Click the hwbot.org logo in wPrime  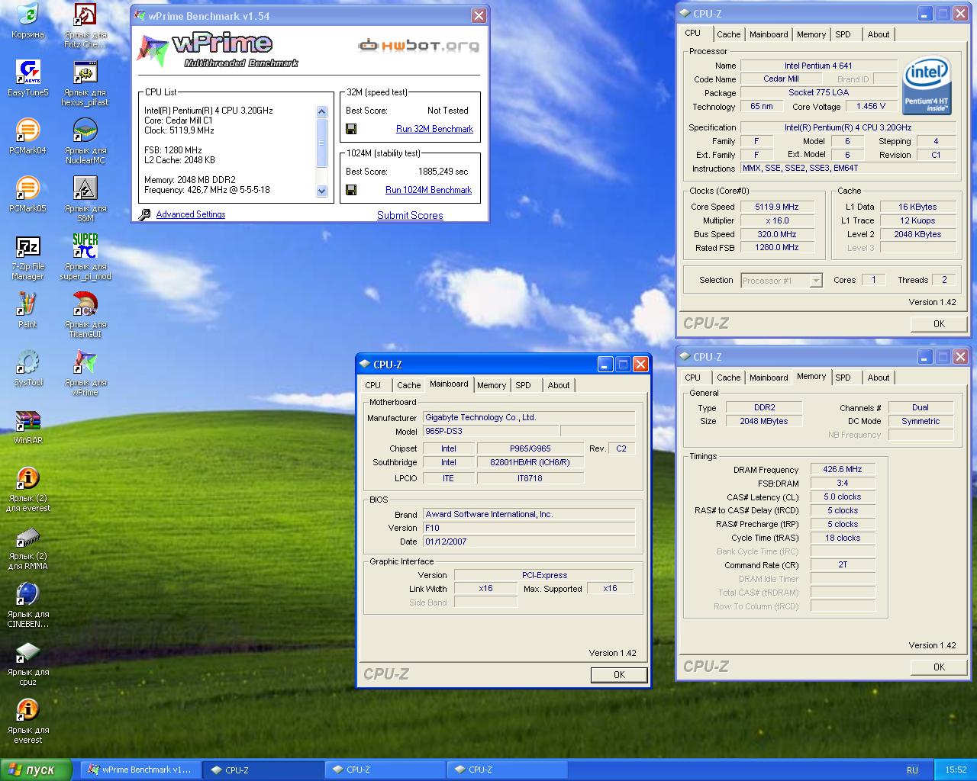click(x=419, y=45)
